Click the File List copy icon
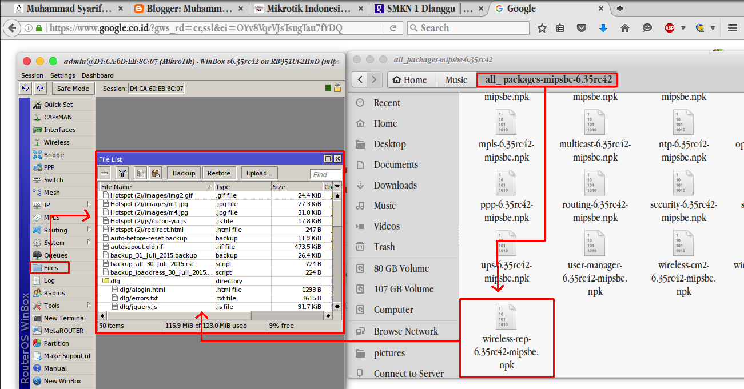The image size is (744, 389). pyautogui.click(x=140, y=173)
